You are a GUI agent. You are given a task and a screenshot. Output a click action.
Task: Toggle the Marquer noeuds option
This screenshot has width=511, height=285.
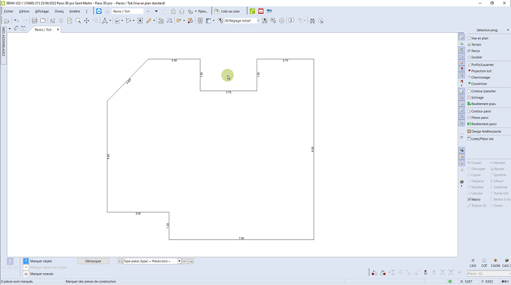26,274
